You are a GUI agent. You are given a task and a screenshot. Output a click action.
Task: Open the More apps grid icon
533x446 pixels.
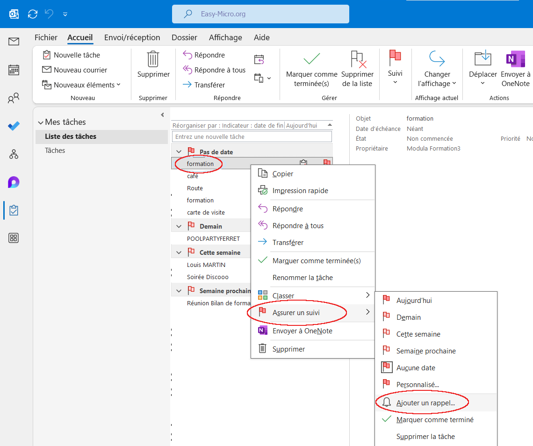[x=14, y=238]
